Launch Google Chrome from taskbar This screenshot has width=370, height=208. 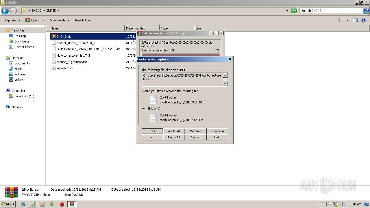click(52, 204)
